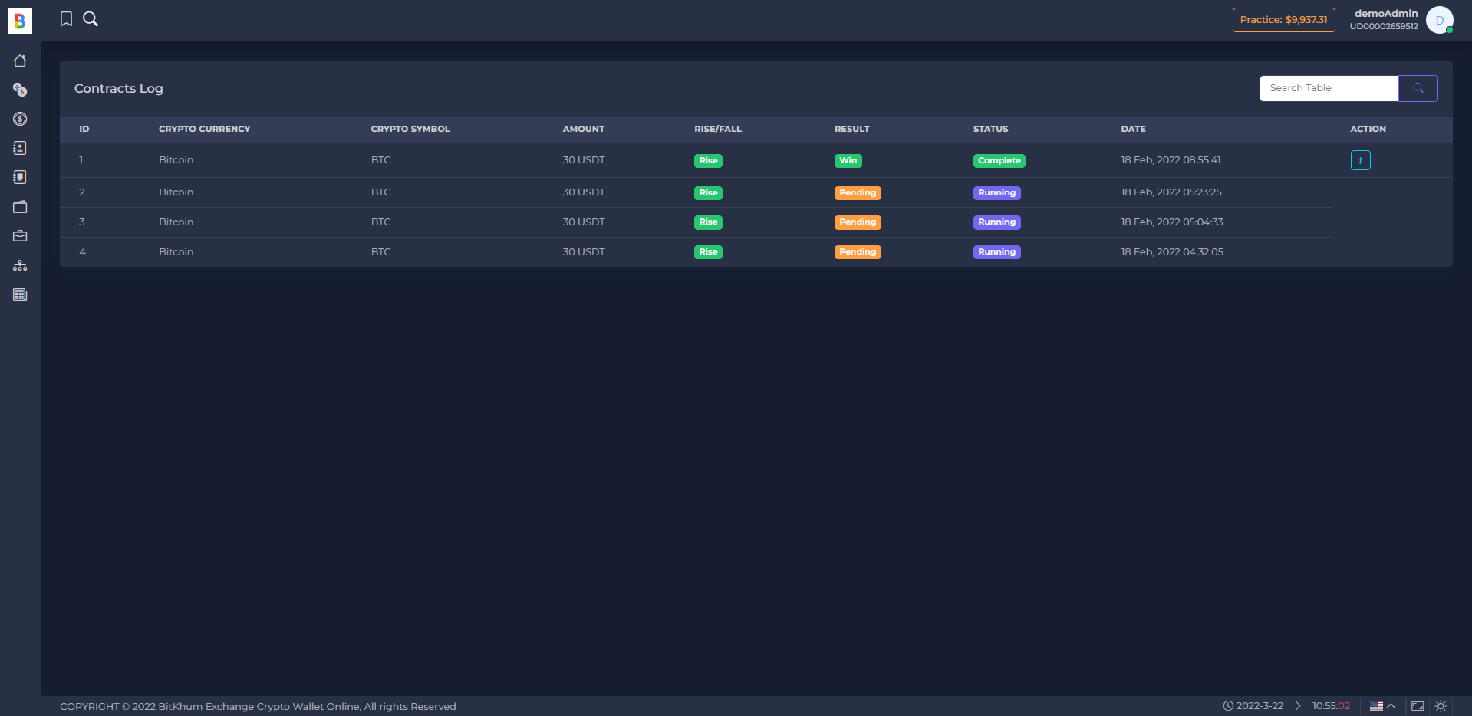Open the magnifier search icon in header
1472x716 pixels.
pos(91,19)
